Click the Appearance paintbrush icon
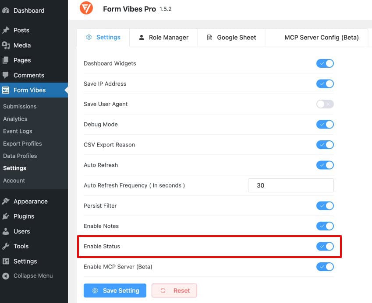372x303 pixels. click(x=6, y=201)
